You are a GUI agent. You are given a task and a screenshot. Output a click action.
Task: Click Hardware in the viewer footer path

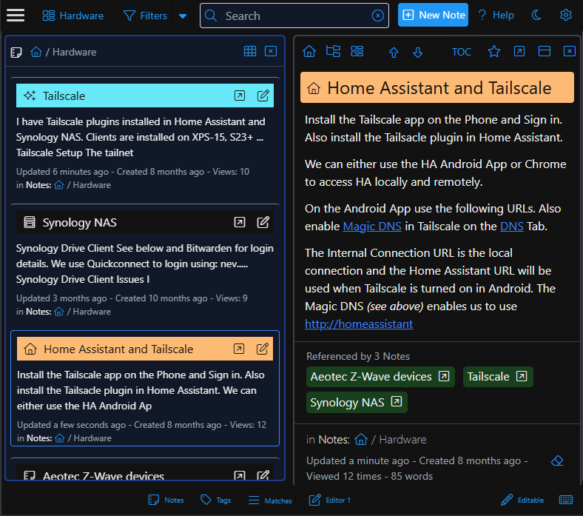pyautogui.click(x=402, y=439)
